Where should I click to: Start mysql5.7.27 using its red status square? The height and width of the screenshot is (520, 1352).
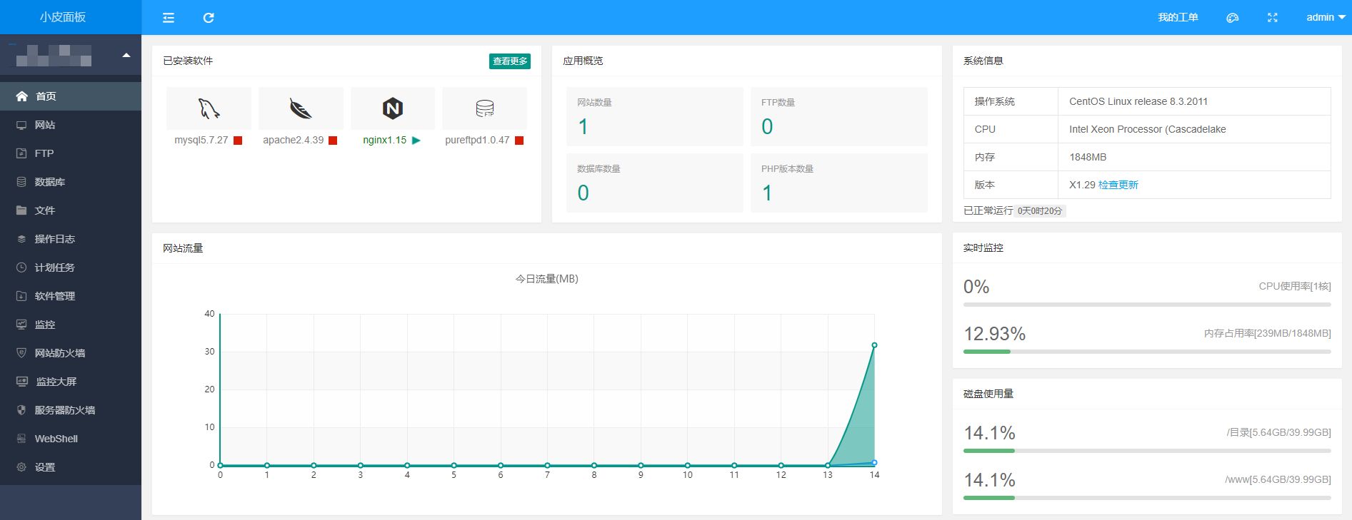pyautogui.click(x=238, y=141)
